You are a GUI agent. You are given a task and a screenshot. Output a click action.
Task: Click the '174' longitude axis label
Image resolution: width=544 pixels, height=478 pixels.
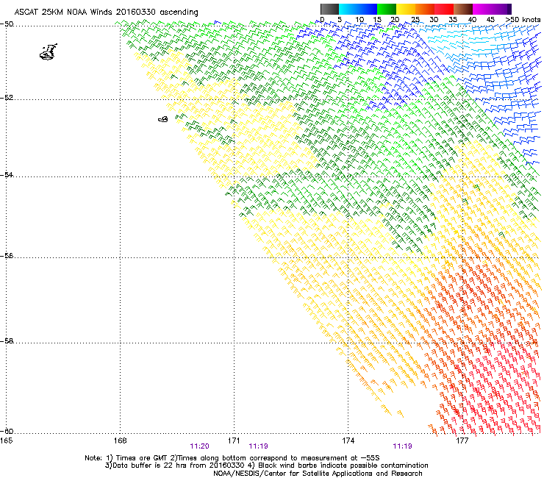(348, 440)
